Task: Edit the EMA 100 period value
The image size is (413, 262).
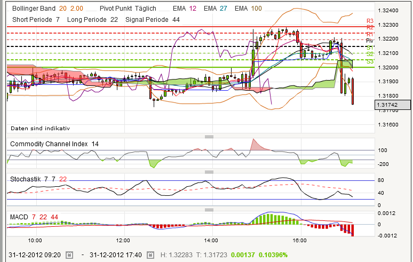Action: 257,9
